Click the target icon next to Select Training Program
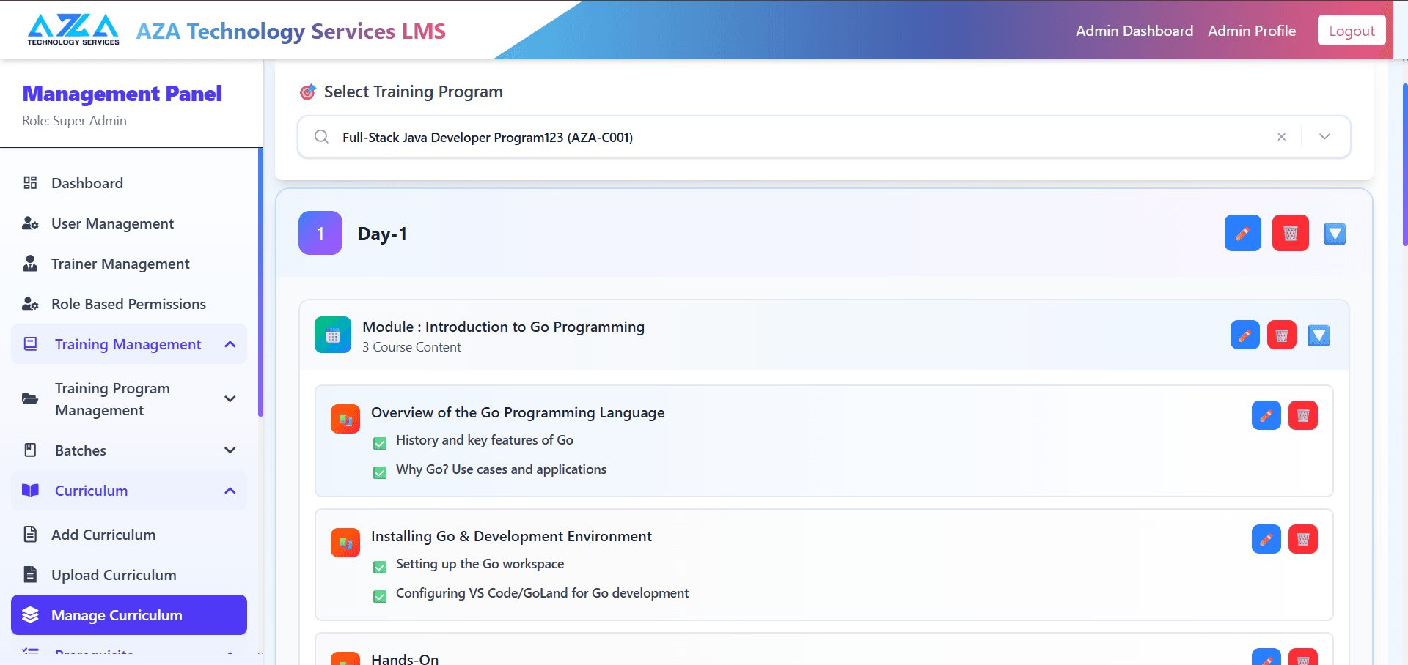 pyautogui.click(x=308, y=92)
